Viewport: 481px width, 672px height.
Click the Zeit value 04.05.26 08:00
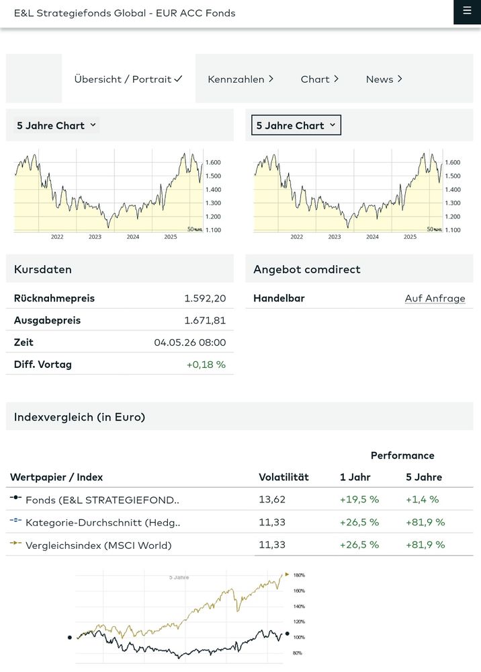[x=190, y=342]
